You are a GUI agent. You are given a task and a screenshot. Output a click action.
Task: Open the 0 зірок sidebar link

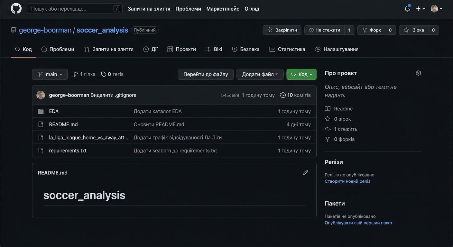point(338,119)
